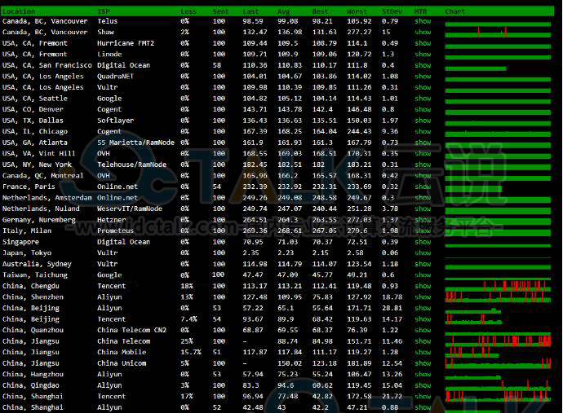Click show link for Qingdao Aliyun row

click(423, 385)
